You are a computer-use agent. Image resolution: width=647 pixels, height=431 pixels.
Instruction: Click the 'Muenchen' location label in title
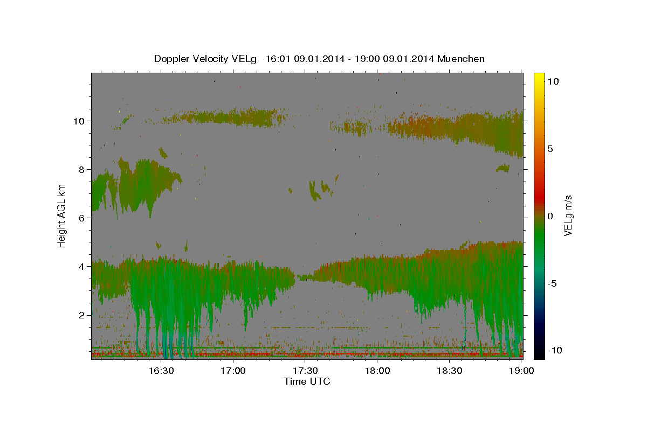click(x=461, y=59)
